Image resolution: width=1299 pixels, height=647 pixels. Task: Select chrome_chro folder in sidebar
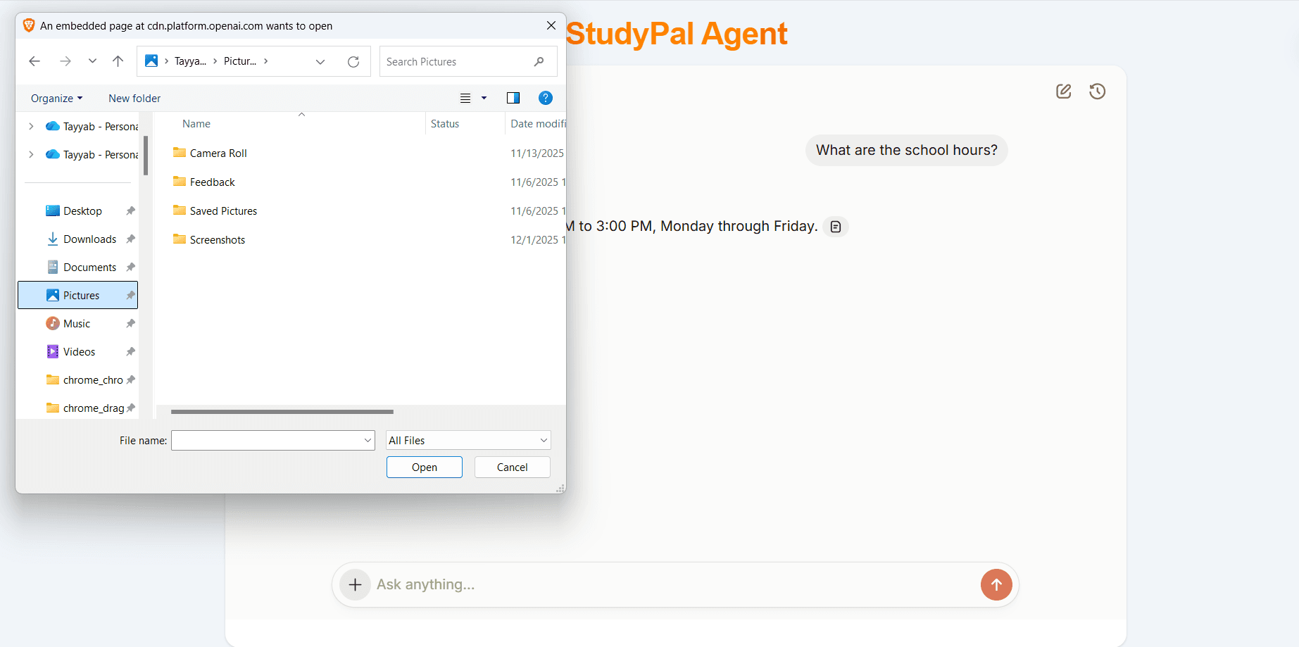pos(77,380)
